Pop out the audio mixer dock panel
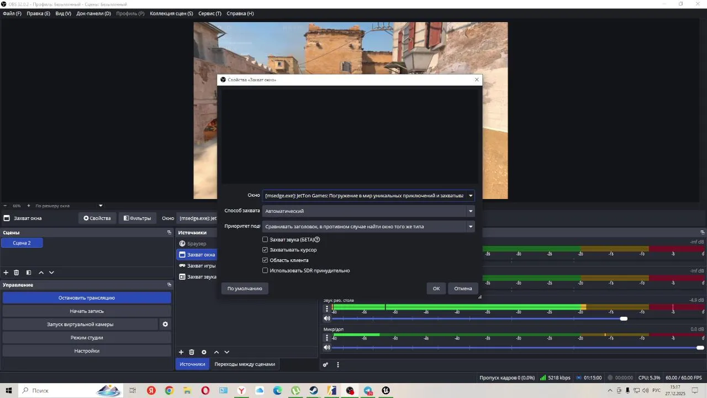Image resolution: width=707 pixels, height=398 pixels. 703,233
